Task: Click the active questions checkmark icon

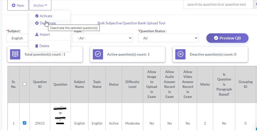Action: tap(98, 54)
